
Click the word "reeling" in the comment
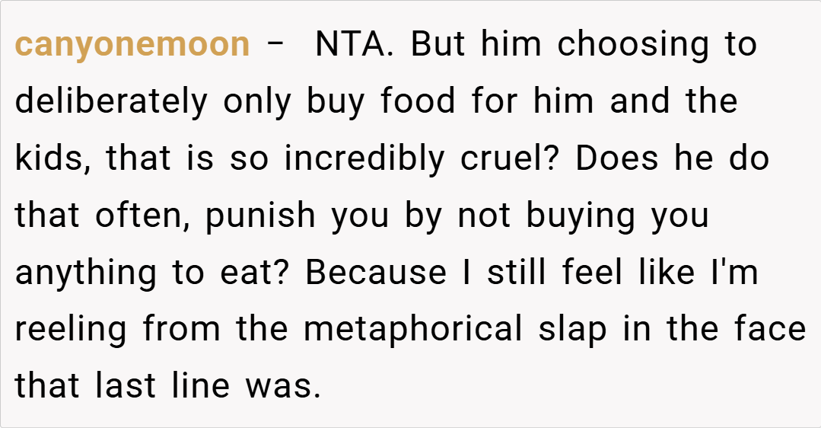click(70, 331)
